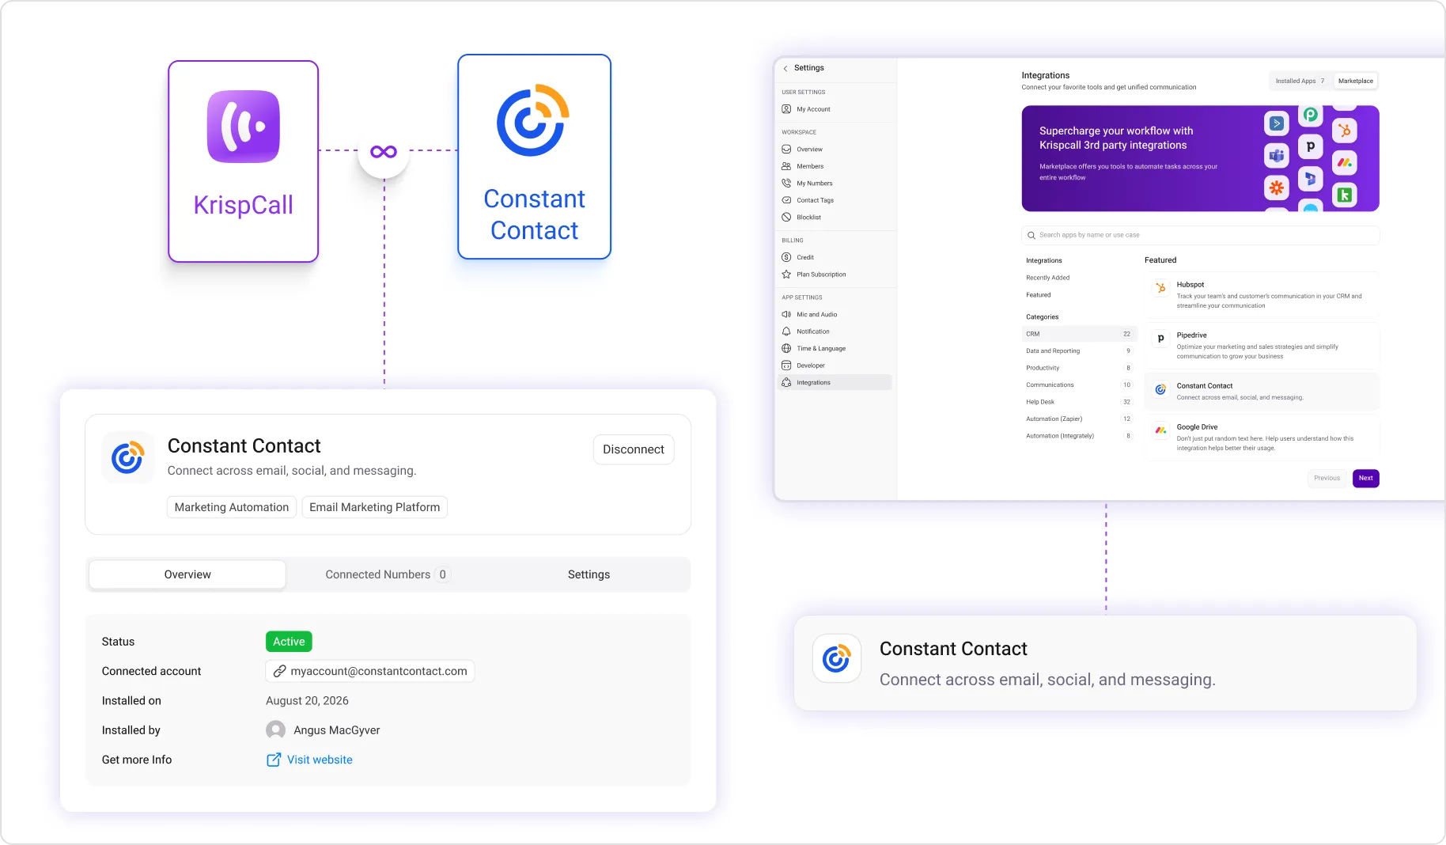Open the Settings tab in integration card
This screenshot has width=1446, height=845.
(589, 574)
